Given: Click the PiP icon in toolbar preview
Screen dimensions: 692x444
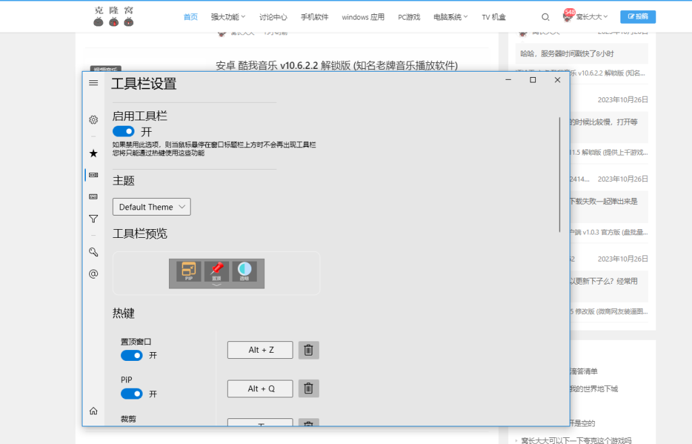Looking at the screenshot, I should tap(189, 271).
